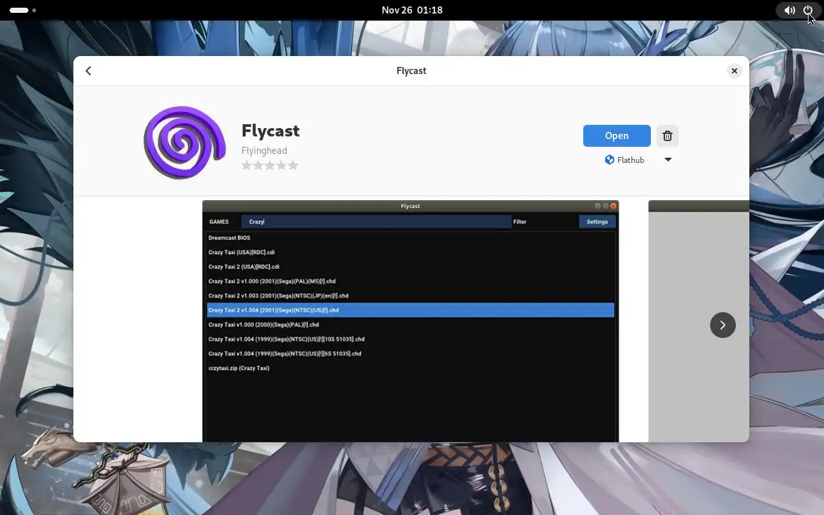Go back using the header arrow
The image size is (824, 515).
click(89, 71)
